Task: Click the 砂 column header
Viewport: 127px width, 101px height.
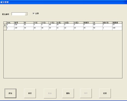Action: [x=29, y=23]
